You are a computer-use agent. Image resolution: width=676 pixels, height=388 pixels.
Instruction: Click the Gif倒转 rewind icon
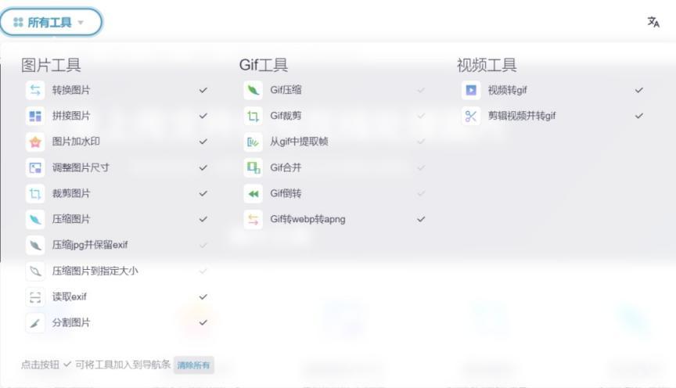253,193
